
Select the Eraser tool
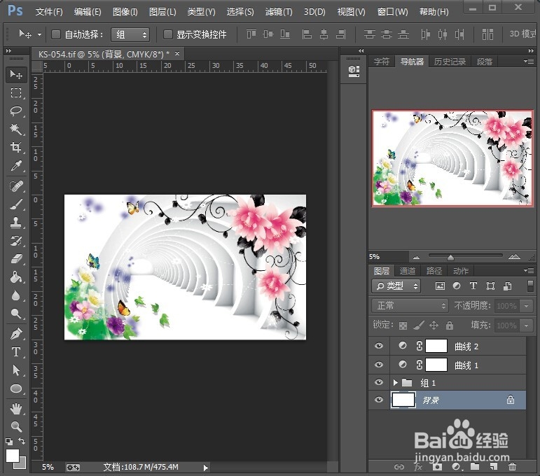coord(16,259)
